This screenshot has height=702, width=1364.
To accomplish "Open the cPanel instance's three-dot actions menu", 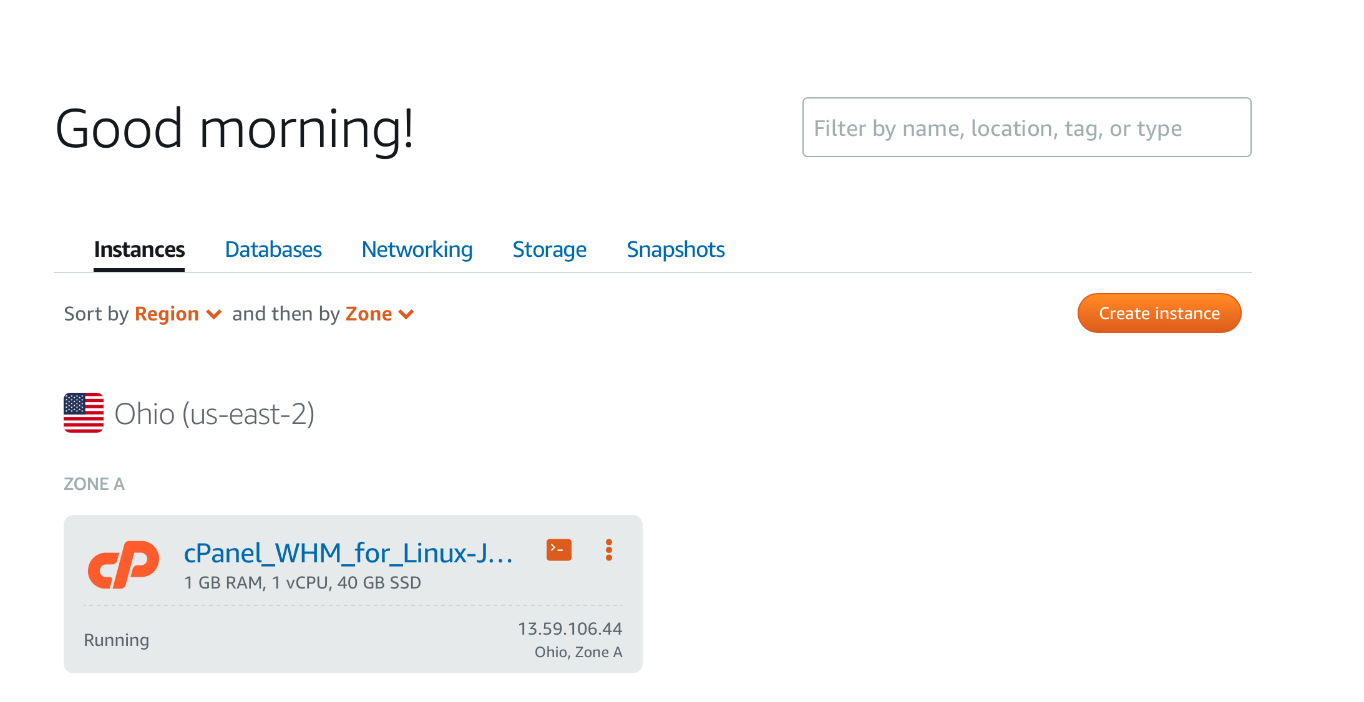I will coord(608,550).
